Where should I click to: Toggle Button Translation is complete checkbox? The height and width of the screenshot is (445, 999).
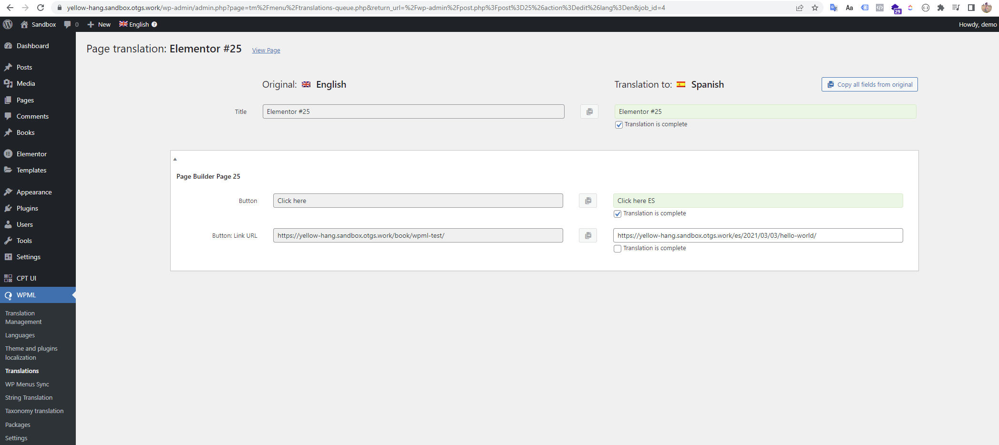pos(618,214)
